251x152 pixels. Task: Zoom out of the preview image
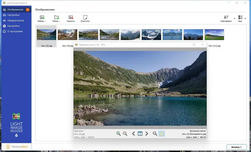click(x=125, y=134)
